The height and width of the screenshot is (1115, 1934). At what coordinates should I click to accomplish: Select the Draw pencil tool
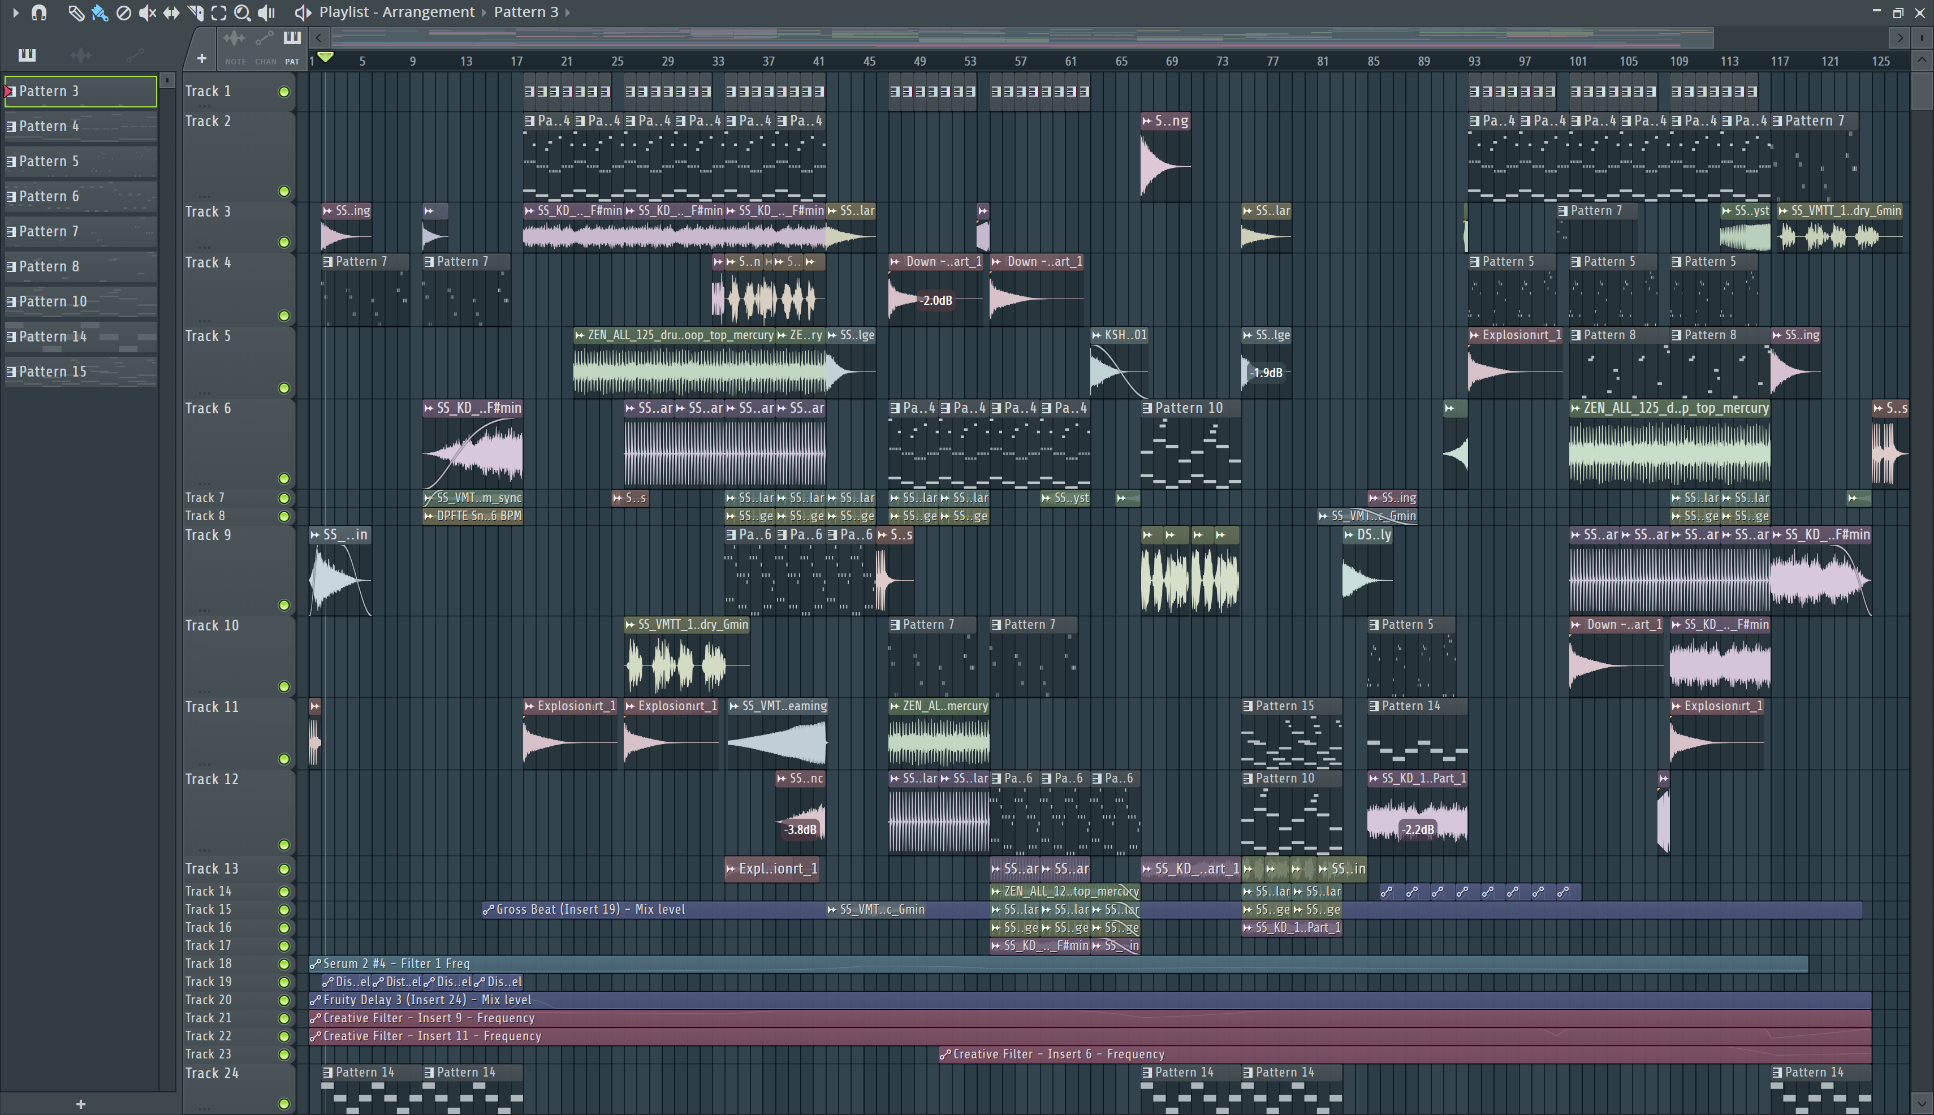pyautogui.click(x=76, y=12)
